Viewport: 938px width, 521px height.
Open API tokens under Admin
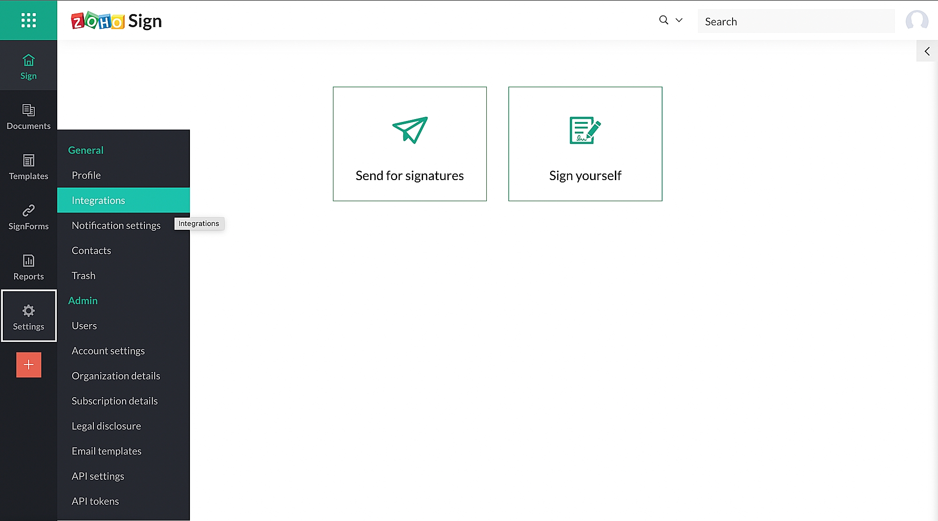point(95,501)
